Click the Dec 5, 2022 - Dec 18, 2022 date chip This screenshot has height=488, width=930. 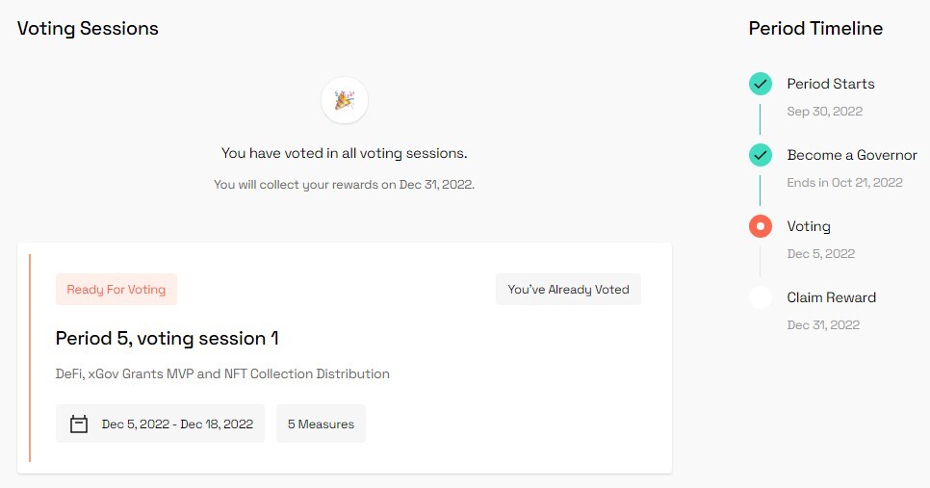pos(160,424)
